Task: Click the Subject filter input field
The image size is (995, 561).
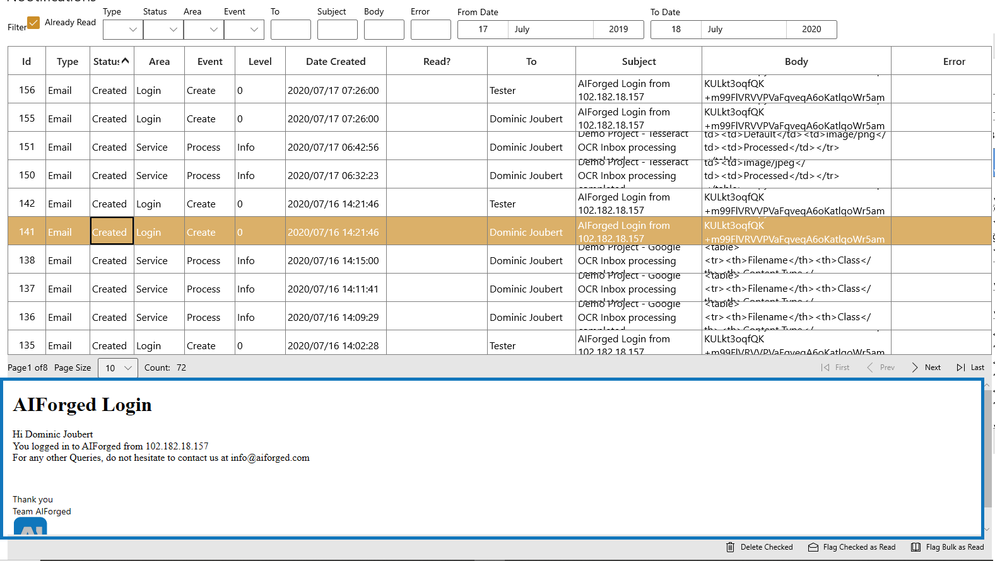Action: pyautogui.click(x=338, y=30)
